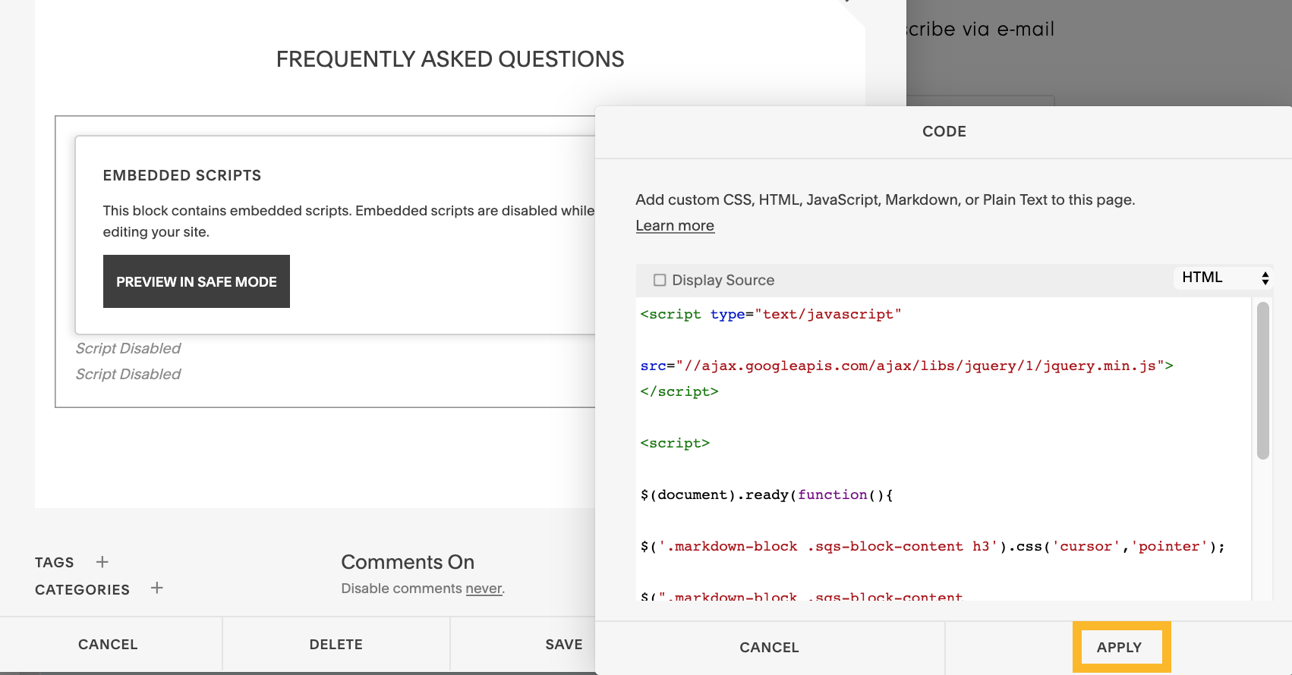The width and height of the screenshot is (1292, 675).
Task: Select the first Script Disabled text
Action: [128, 348]
